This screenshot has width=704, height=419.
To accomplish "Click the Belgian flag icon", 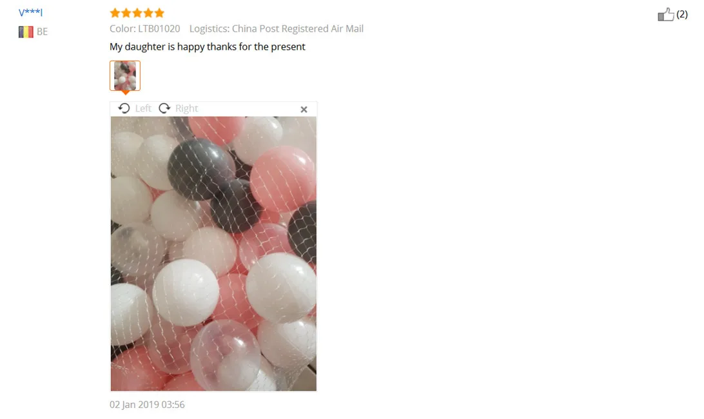I will (x=26, y=32).
